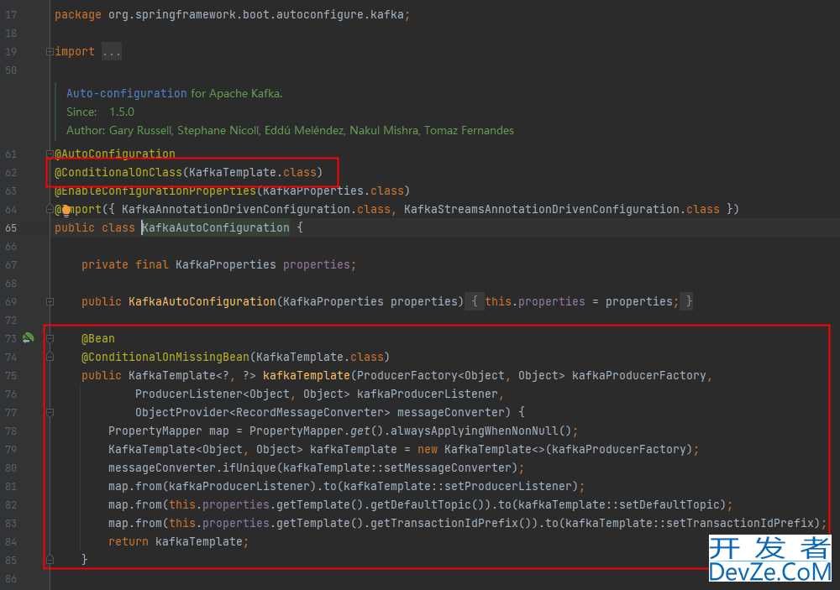Screen dimensions: 840x590
Task: Click setTransactionIdPrefix on line 83
Action: 740,523
